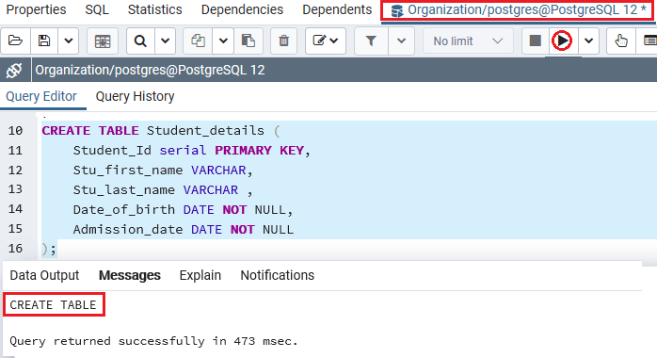The width and height of the screenshot is (657, 358).
Task: Open the Notifications output tab
Action: pos(278,275)
